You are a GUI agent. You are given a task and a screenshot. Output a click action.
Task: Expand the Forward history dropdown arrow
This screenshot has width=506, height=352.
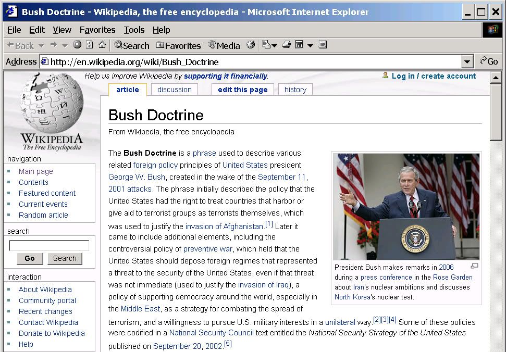(65, 45)
